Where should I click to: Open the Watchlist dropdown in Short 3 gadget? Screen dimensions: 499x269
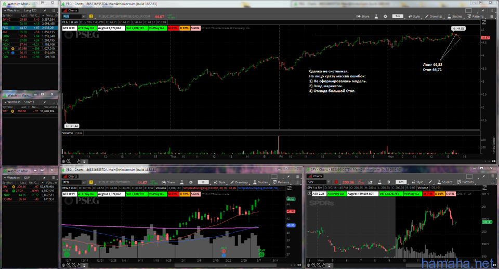tap(12, 102)
